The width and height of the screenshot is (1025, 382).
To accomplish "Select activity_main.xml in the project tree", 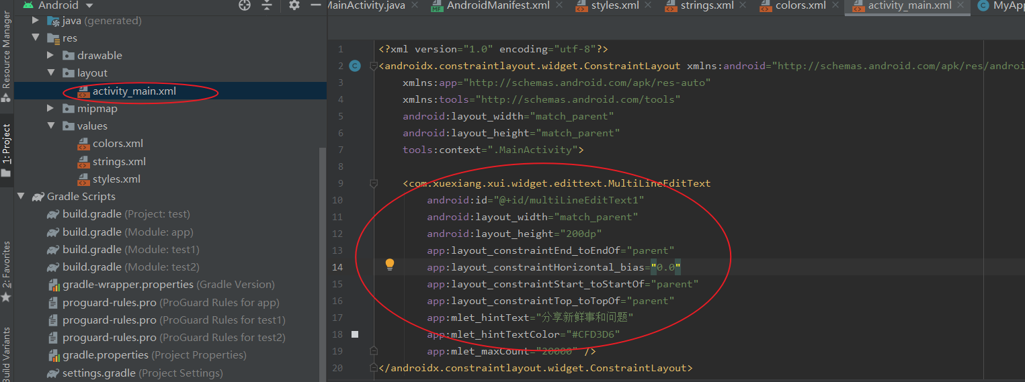I will point(134,91).
